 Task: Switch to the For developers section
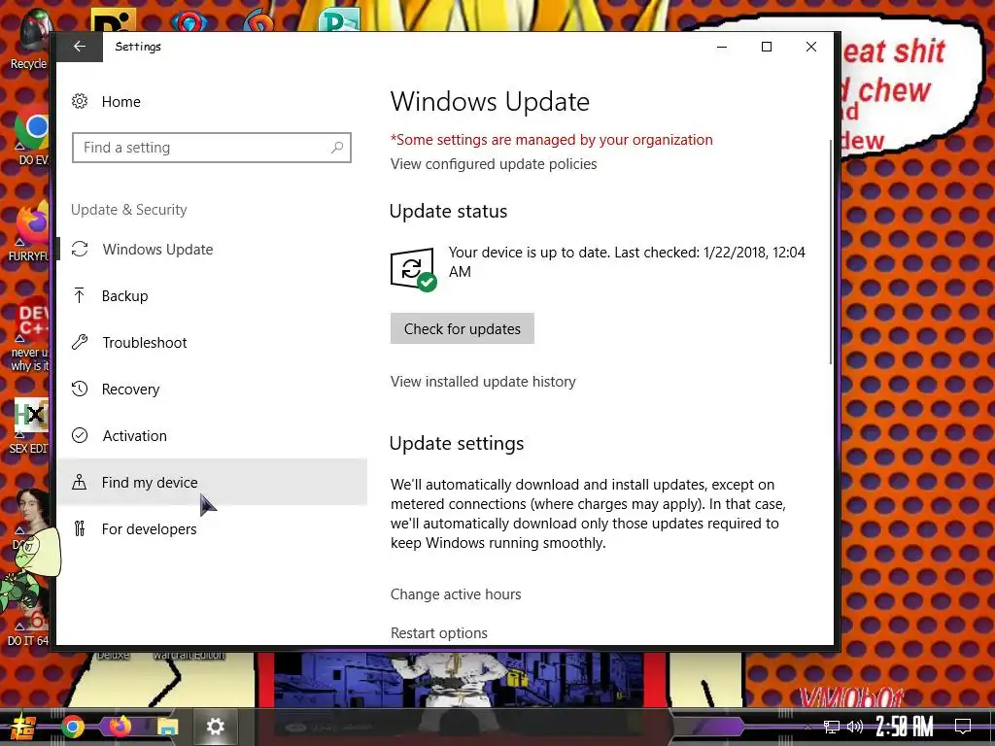click(x=211, y=528)
